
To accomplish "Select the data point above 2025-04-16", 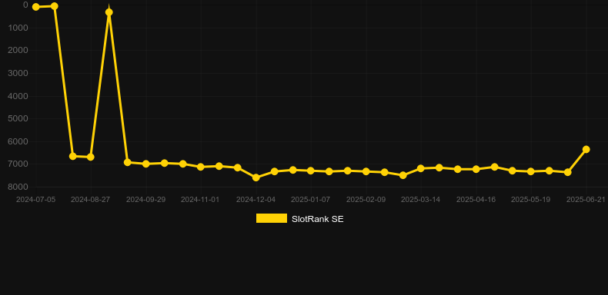I will (x=476, y=169).
